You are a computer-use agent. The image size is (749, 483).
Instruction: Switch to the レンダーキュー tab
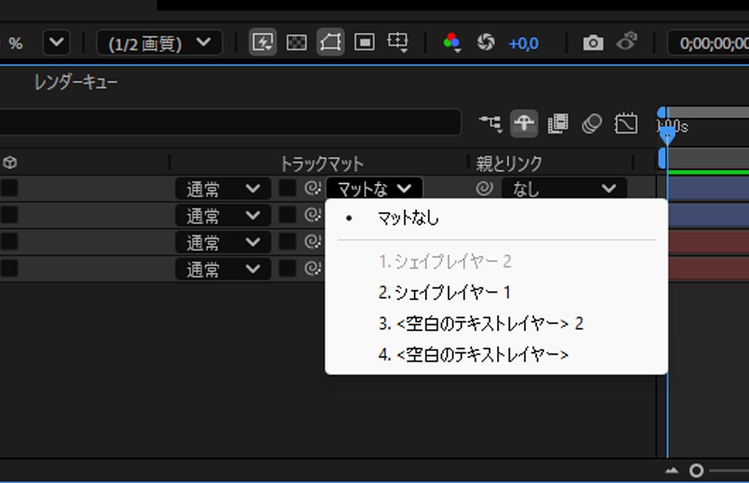point(75,81)
